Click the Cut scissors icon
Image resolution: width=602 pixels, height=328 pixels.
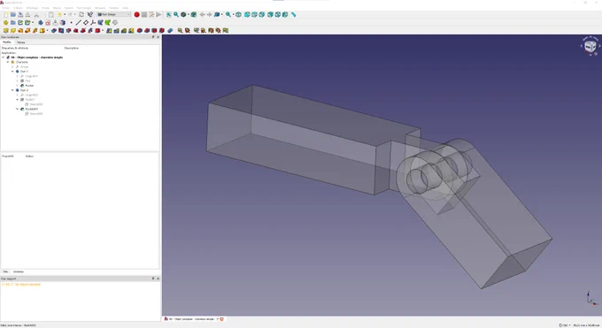tap(36, 14)
